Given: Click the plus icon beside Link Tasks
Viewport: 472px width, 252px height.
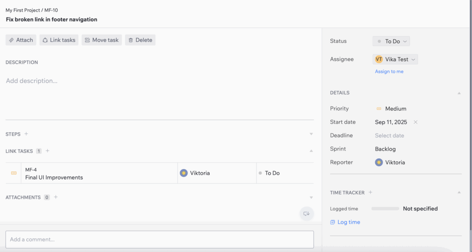Looking at the screenshot, I should 47,150.
